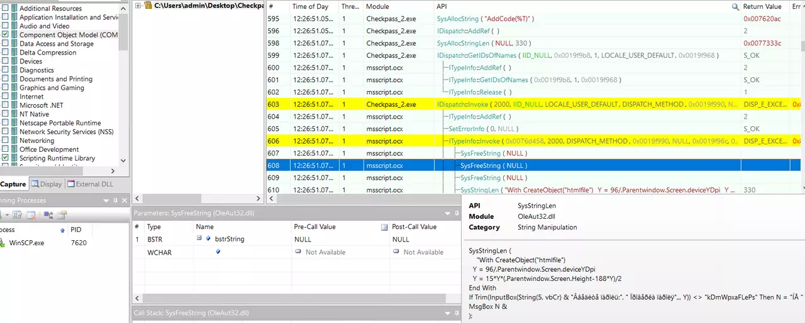The image size is (805, 323).
Task: Enable Data Access and Storage checkbox
Action: (x=6, y=43)
